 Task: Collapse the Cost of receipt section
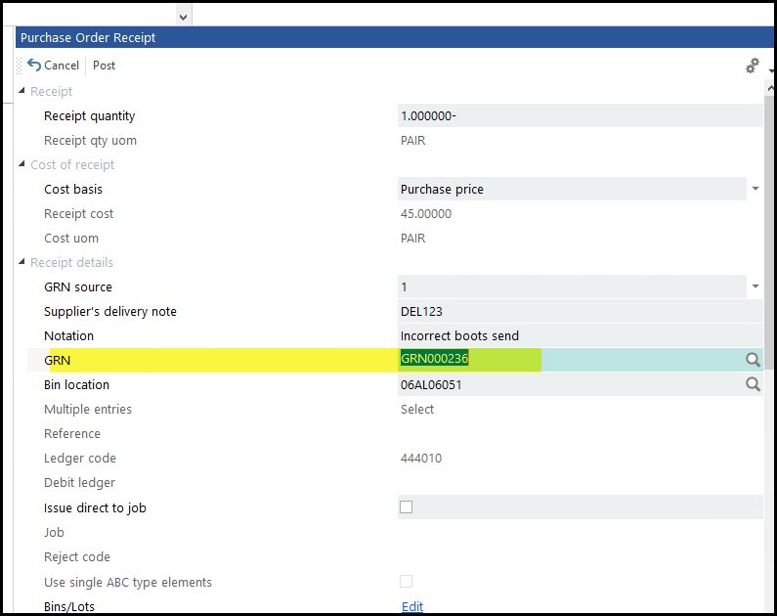point(22,164)
